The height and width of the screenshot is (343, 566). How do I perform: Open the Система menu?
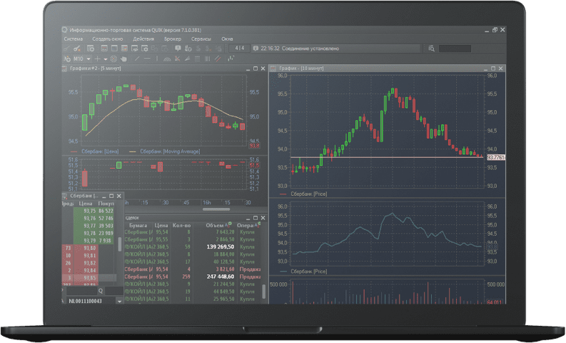point(73,39)
